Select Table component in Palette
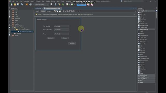 tap(140, 73)
